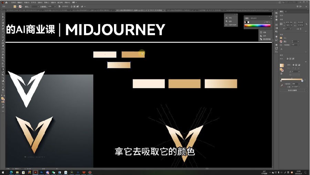Viewport: 310px width, 175px height.
Task: Click the 对齐 Align icon in the floating panel
Action: click(261, 36)
